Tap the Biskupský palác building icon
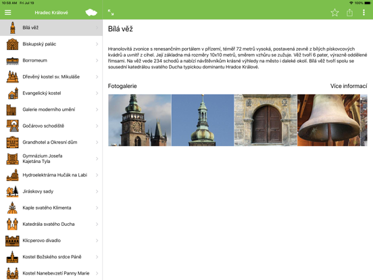Screen dimensions: 373x280 [x=12, y=44]
